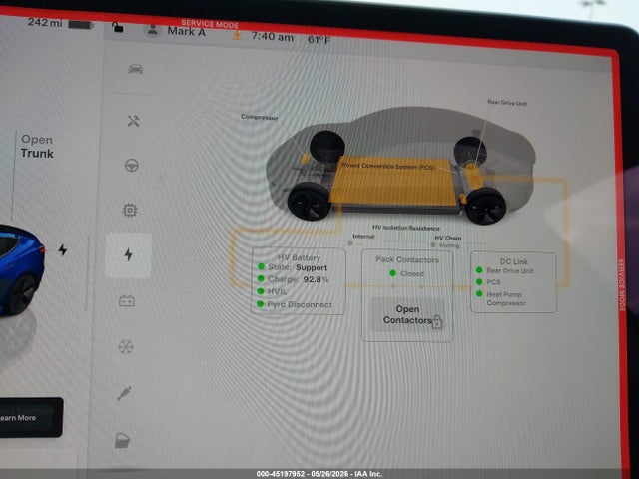Tap the 242 mi range reading
Image resolution: width=639 pixels, height=479 pixels.
click(45, 22)
